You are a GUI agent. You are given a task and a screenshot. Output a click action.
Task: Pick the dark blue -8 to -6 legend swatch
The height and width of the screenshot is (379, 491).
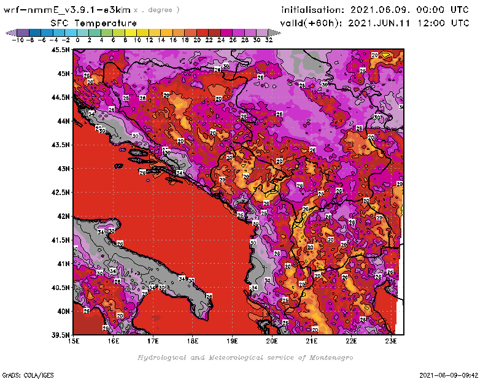[x=35, y=33]
